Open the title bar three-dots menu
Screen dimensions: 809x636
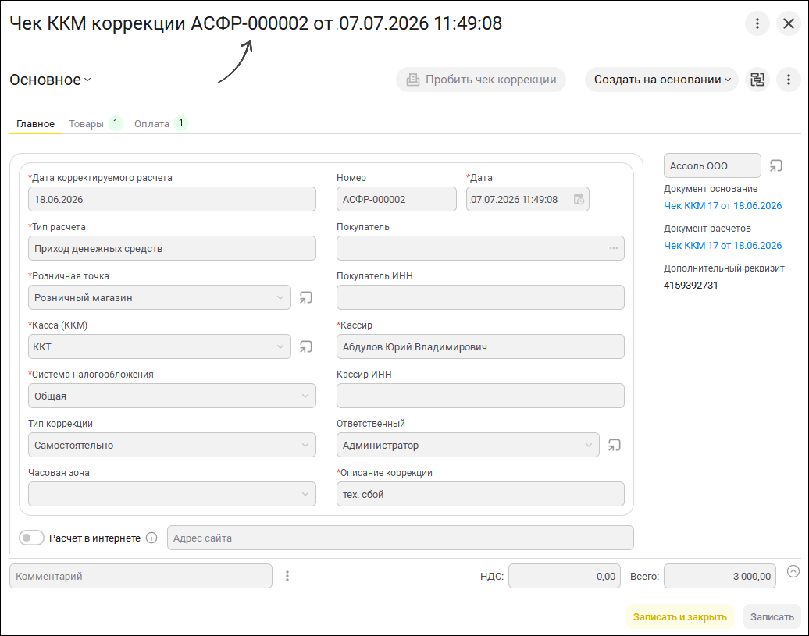point(757,23)
